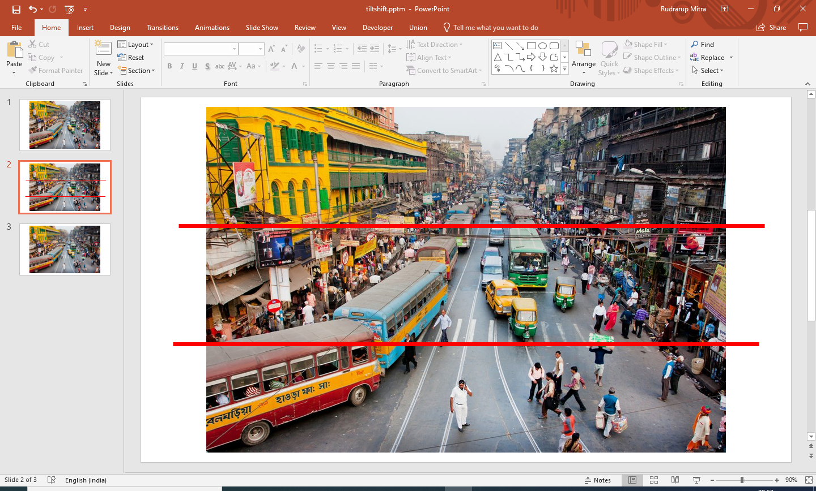The height and width of the screenshot is (491, 816).
Task: Open the Font Color picker
Action: (x=295, y=66)
